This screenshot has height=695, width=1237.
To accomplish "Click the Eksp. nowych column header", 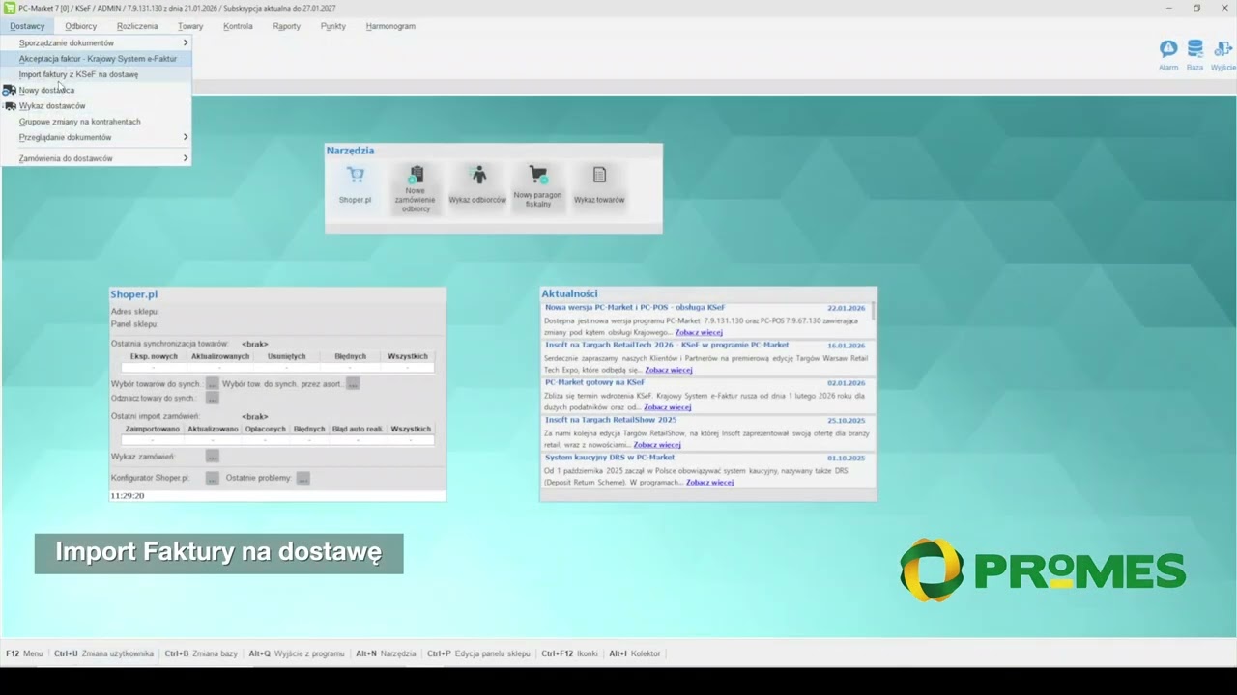I will click(155, 356).
